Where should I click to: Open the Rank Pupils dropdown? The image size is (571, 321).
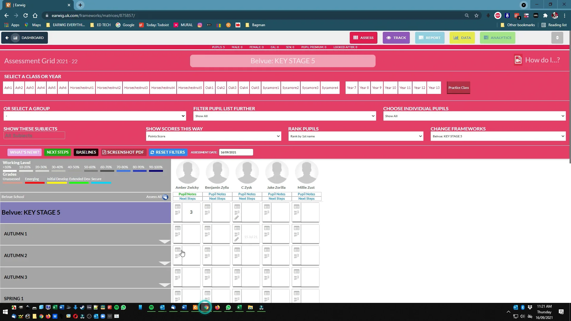355,136
